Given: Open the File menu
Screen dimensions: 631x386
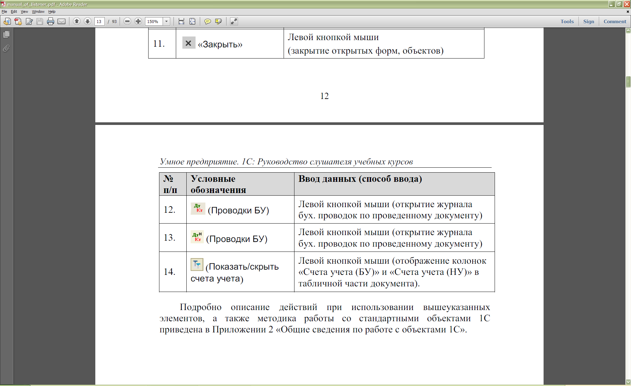Looking at the screenshot, I should tap(4, 12).
